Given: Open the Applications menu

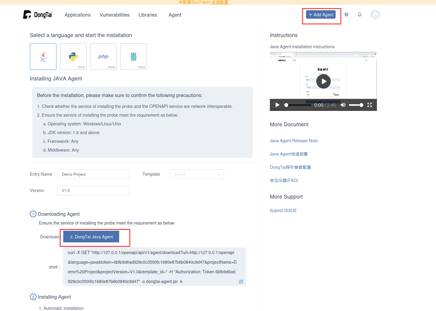Looking at the screenshot, I should point(77,15).
